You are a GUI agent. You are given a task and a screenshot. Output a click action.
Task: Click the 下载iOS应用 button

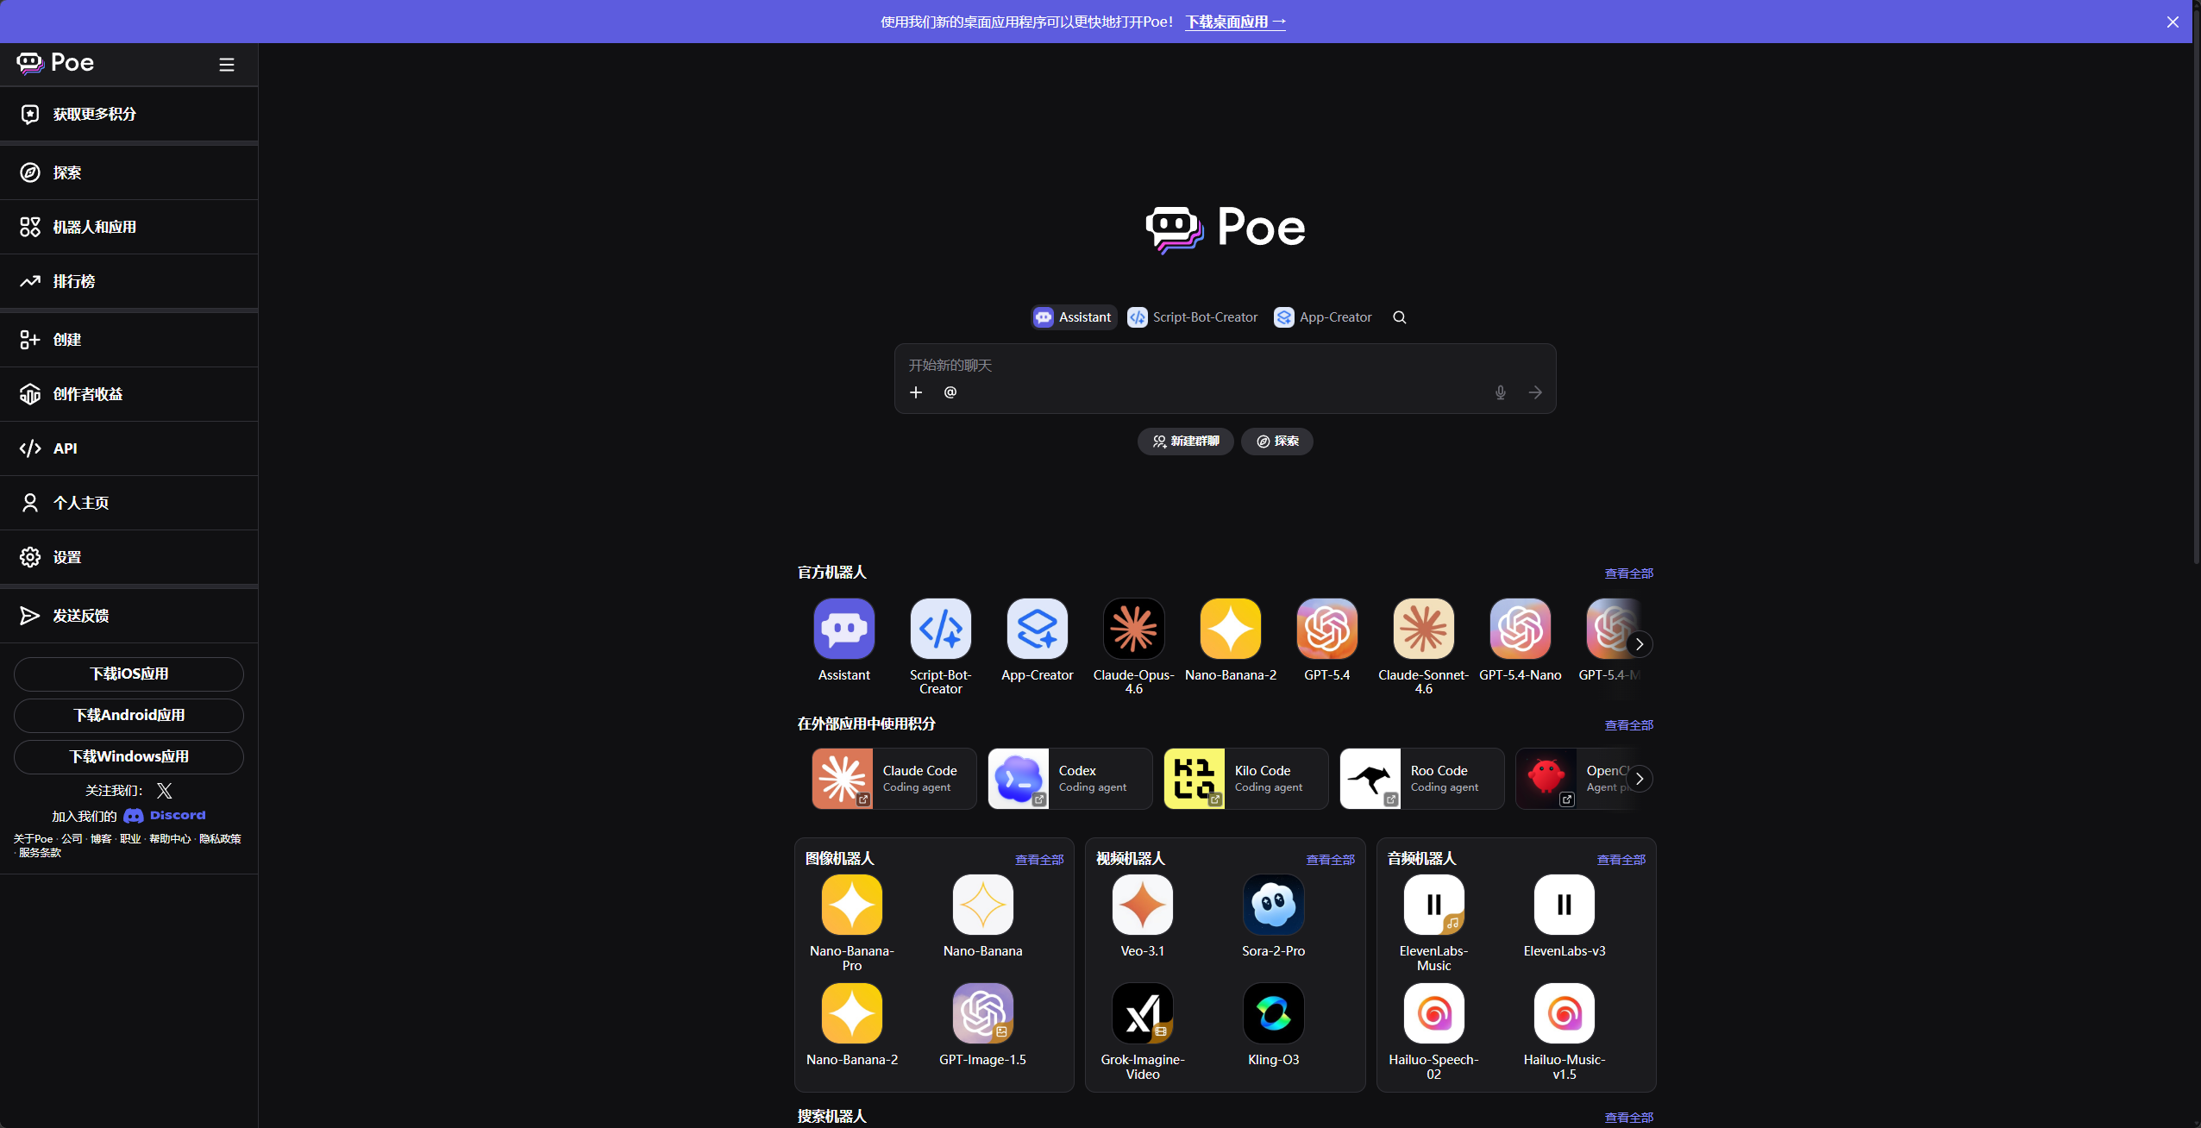point(129,674)
